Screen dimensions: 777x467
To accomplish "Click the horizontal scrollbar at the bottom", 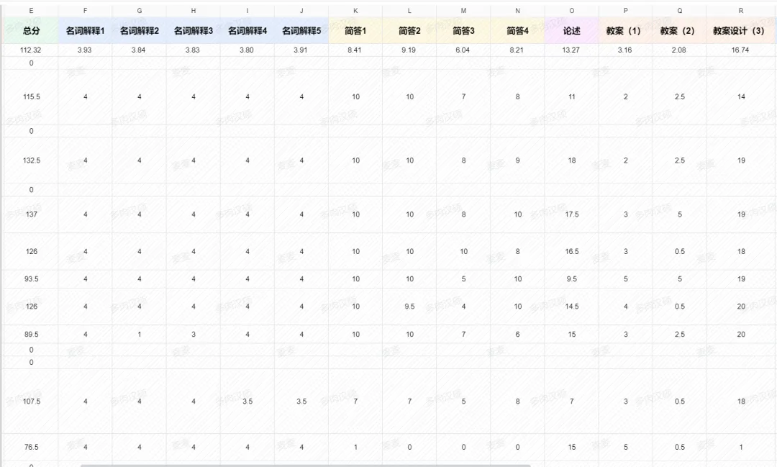I will coord(305,466).
